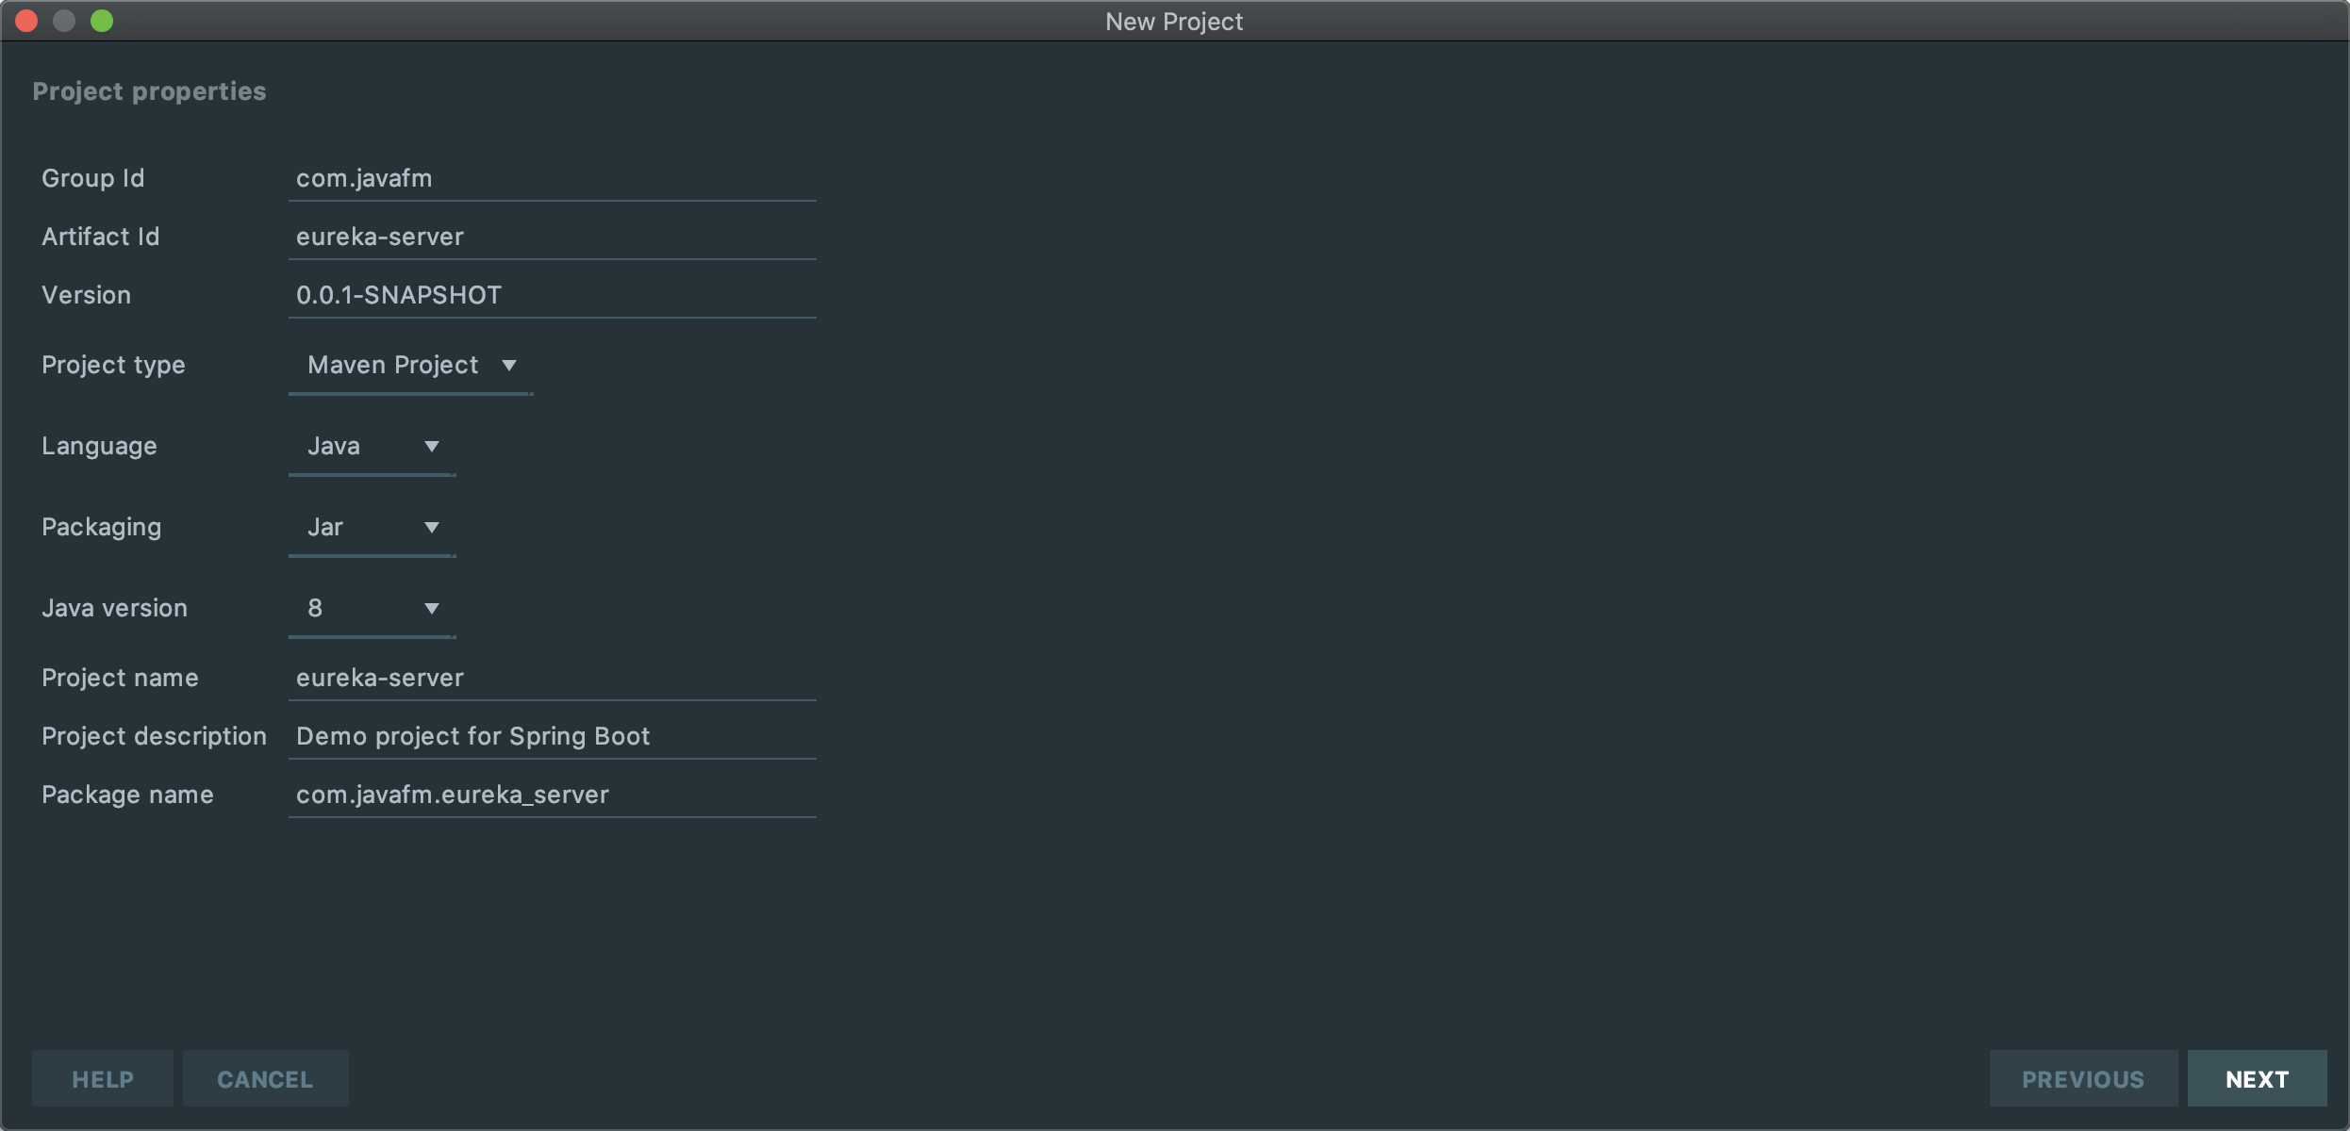2350x1131 pixels.
Task: Click the Artifact Id input field
Action: tap(552, 237)
